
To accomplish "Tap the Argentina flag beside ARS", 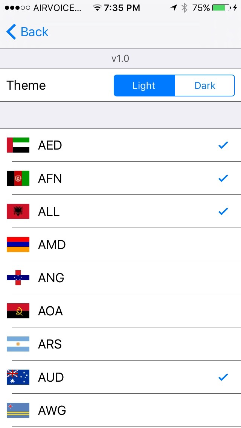I will click(18, 344).
